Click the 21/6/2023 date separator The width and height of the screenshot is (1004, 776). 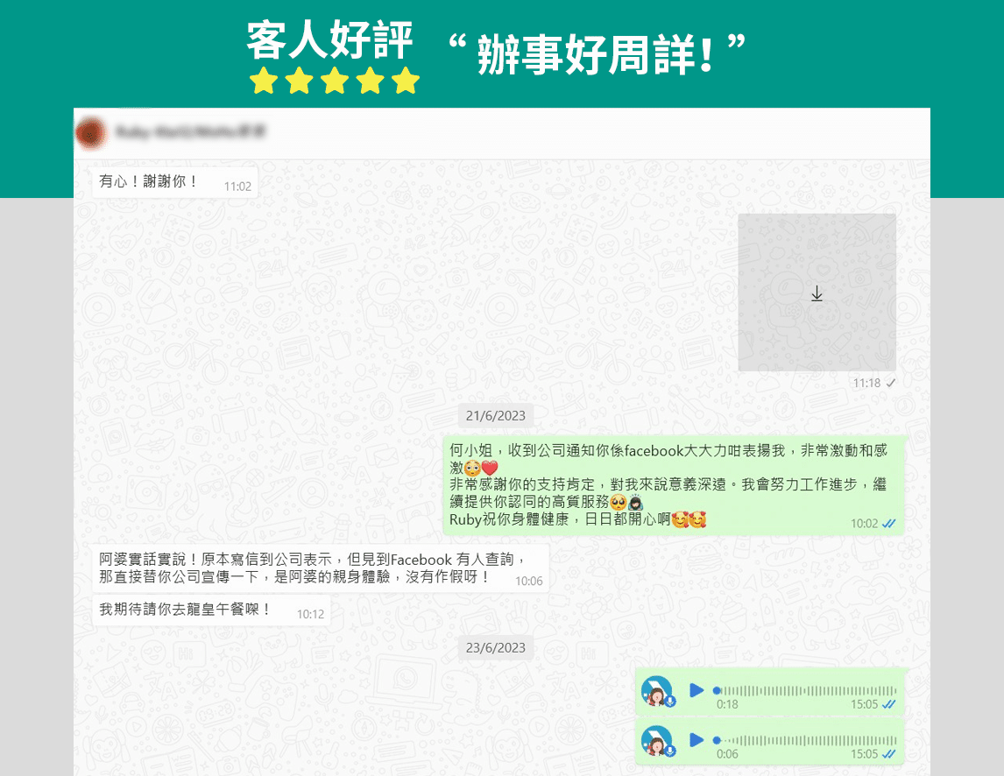[x=496, y=415]
